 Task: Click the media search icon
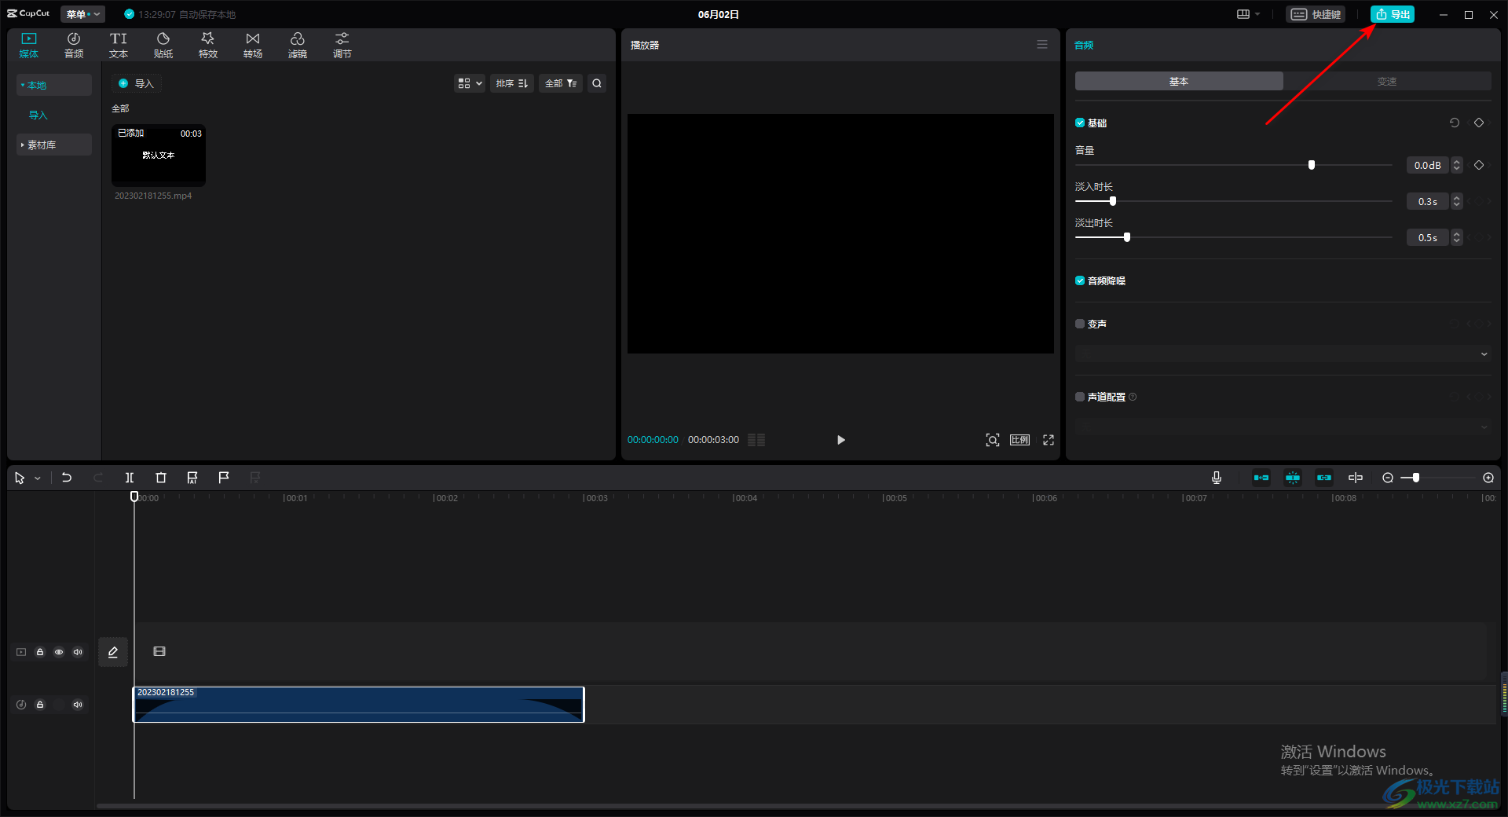pos(597,83)
